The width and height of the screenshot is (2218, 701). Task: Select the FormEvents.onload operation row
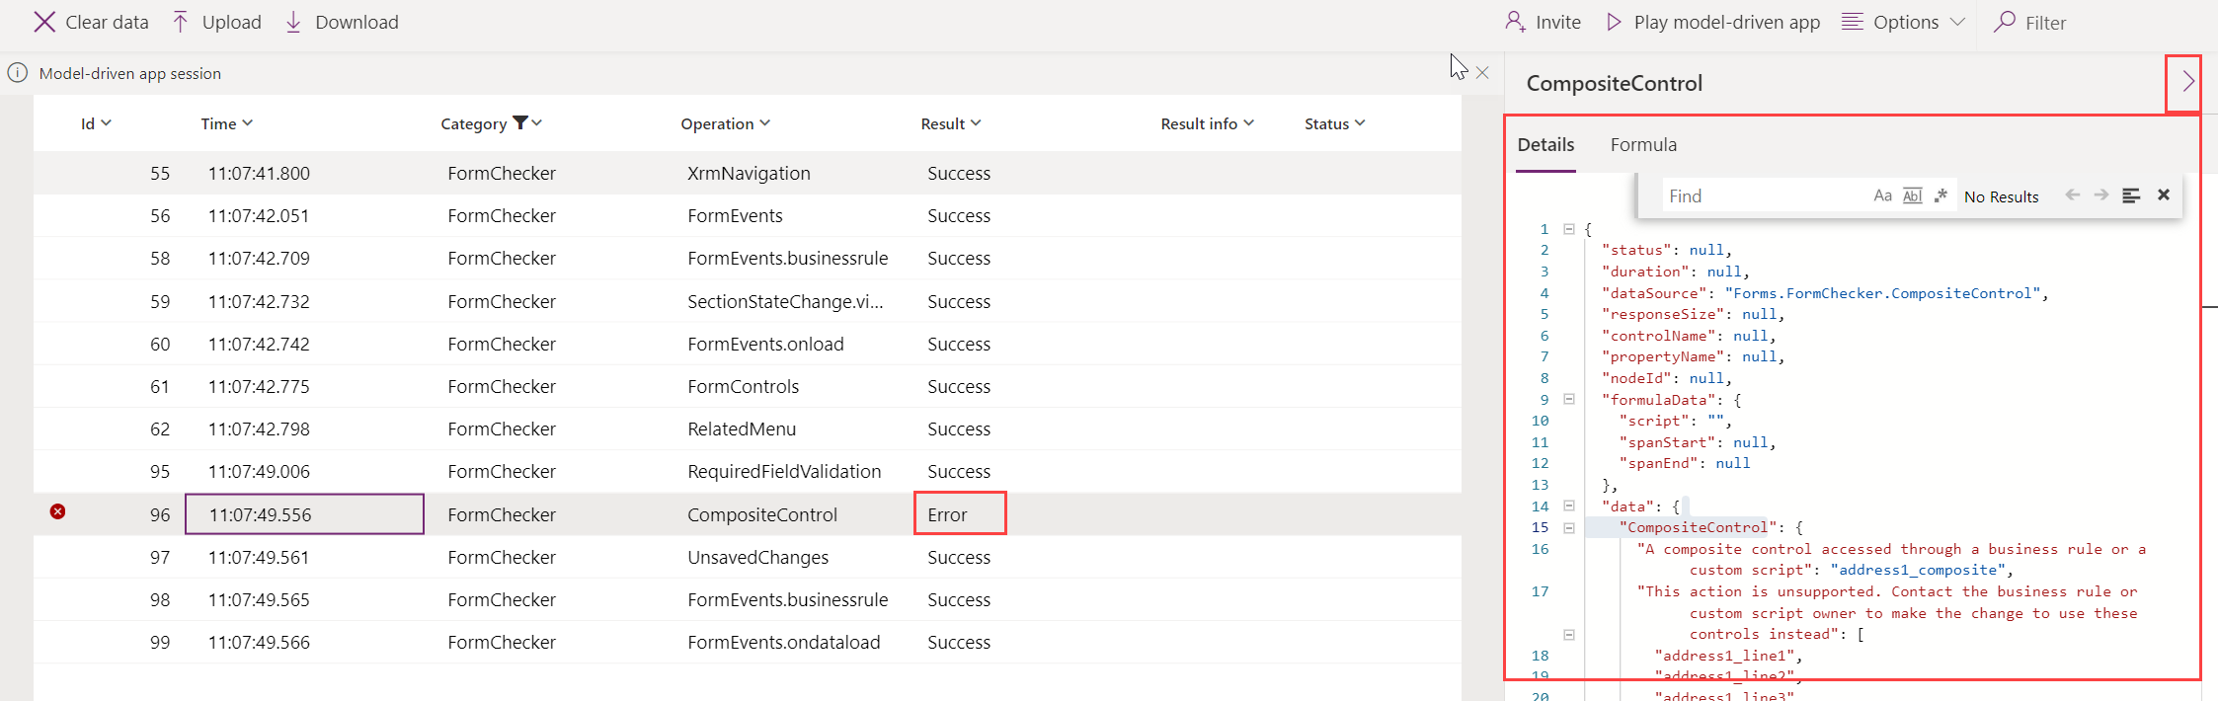[748, 344]
